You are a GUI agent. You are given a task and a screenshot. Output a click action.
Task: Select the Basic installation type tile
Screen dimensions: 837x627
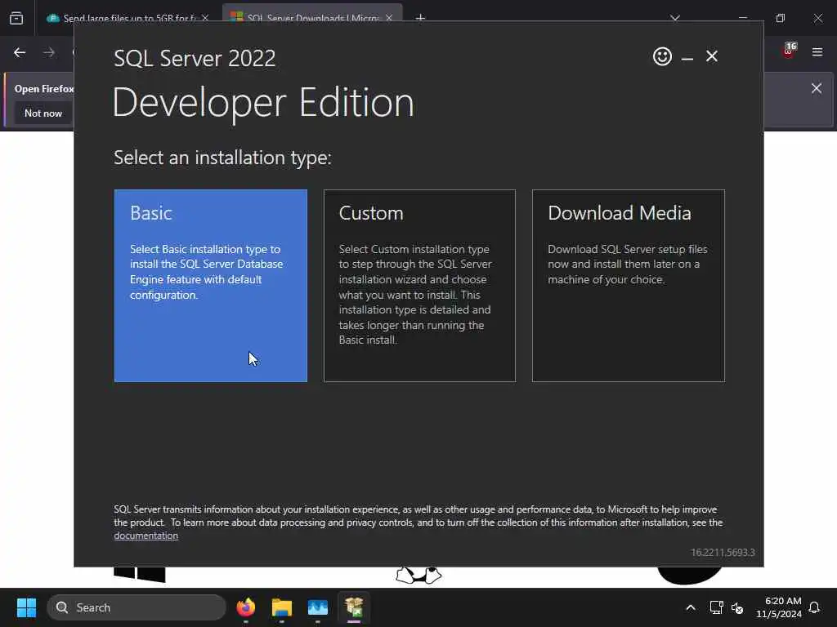click(210, 285)
